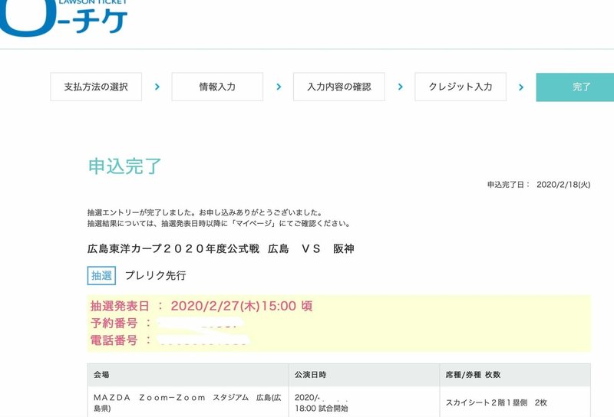Click the 抽選結果については マイページ notice line

tap(219, 223)
